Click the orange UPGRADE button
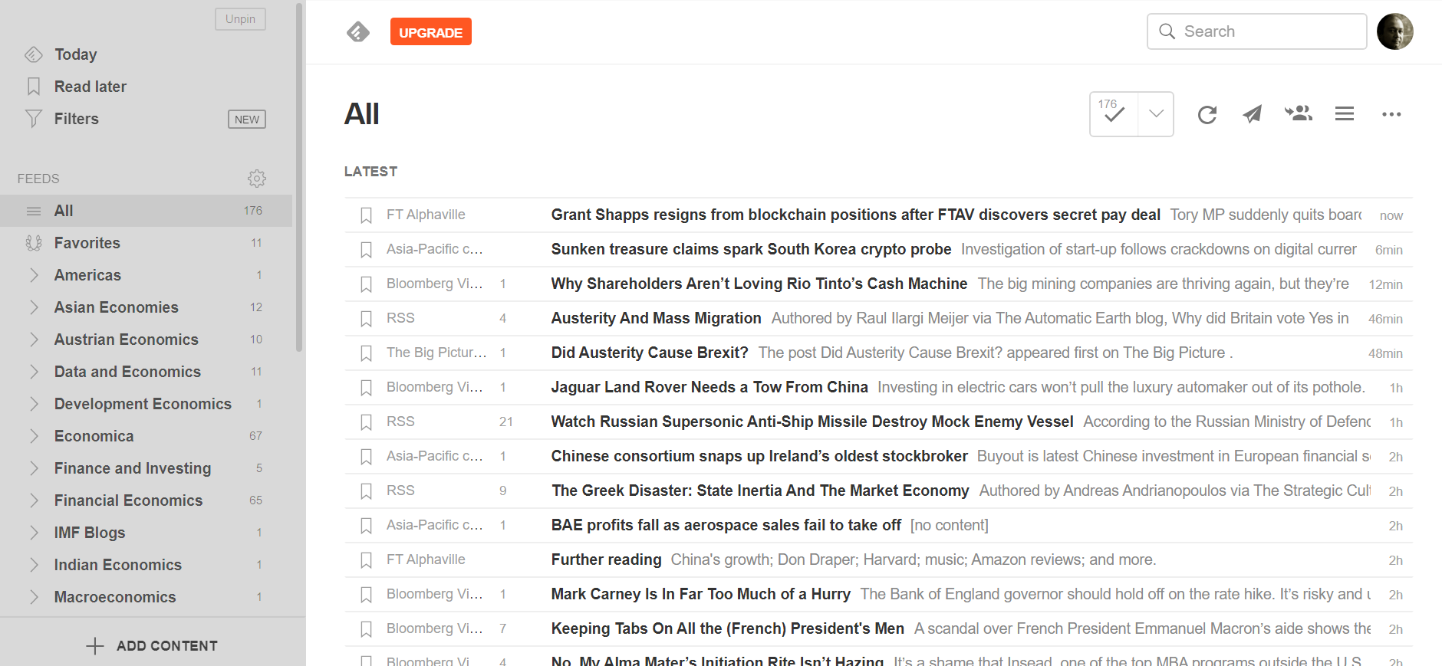 point(431,32)
